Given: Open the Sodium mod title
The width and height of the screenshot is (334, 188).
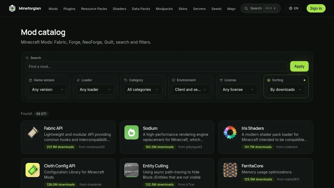Looking at the screenshot, I should [x=150, y=128].
